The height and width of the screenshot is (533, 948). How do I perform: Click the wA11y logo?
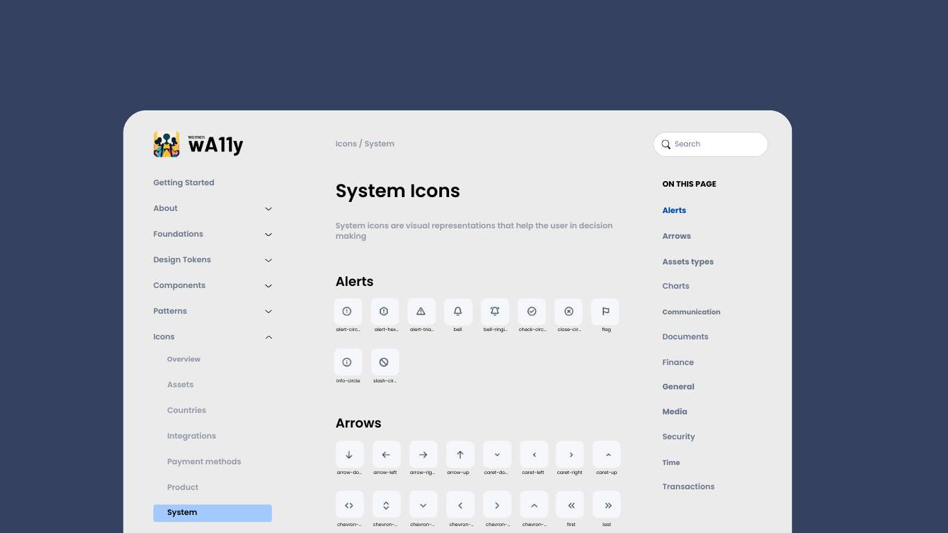[x=198, y=144]
